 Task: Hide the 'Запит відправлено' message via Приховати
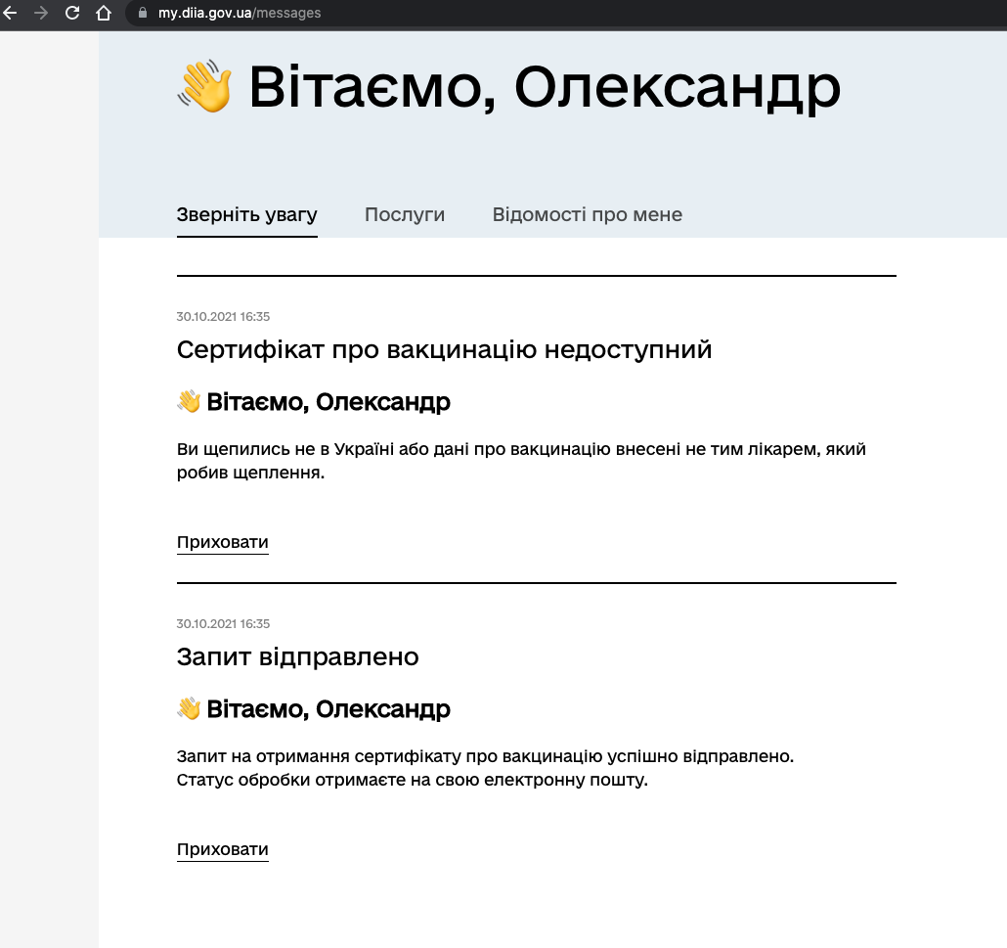(x=222, y=849)
